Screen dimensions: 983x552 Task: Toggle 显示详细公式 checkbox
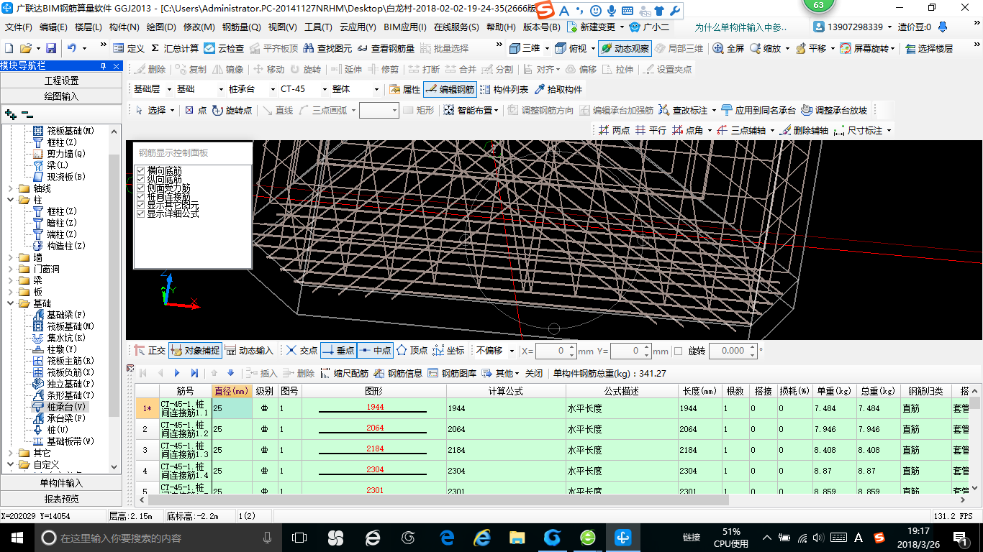tap(141, 213)
